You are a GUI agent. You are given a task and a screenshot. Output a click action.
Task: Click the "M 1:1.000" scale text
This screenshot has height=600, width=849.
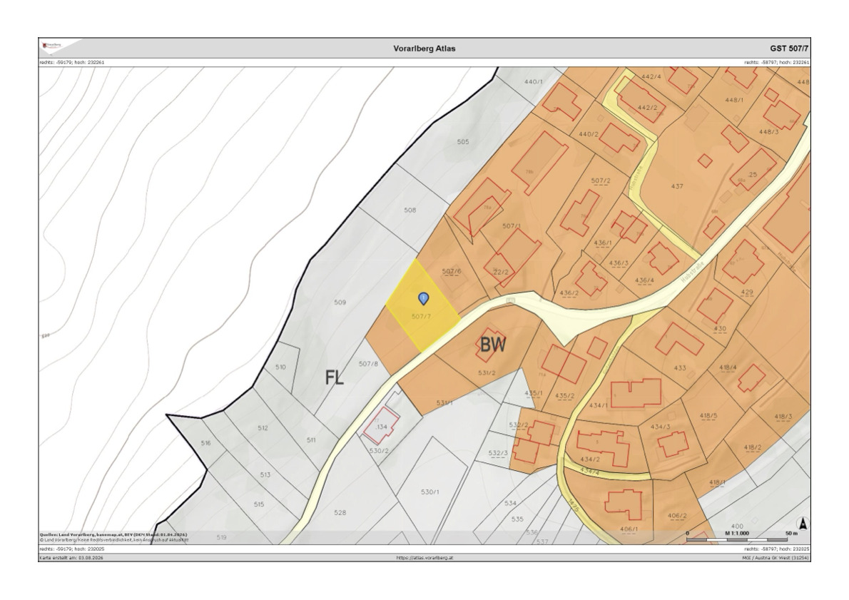[x=737, y=534]
